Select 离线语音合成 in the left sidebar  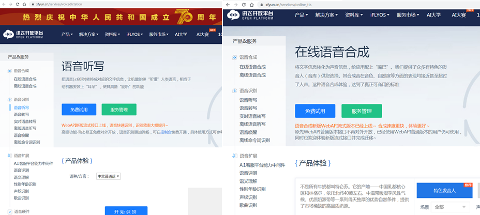[x=25, y=86]
